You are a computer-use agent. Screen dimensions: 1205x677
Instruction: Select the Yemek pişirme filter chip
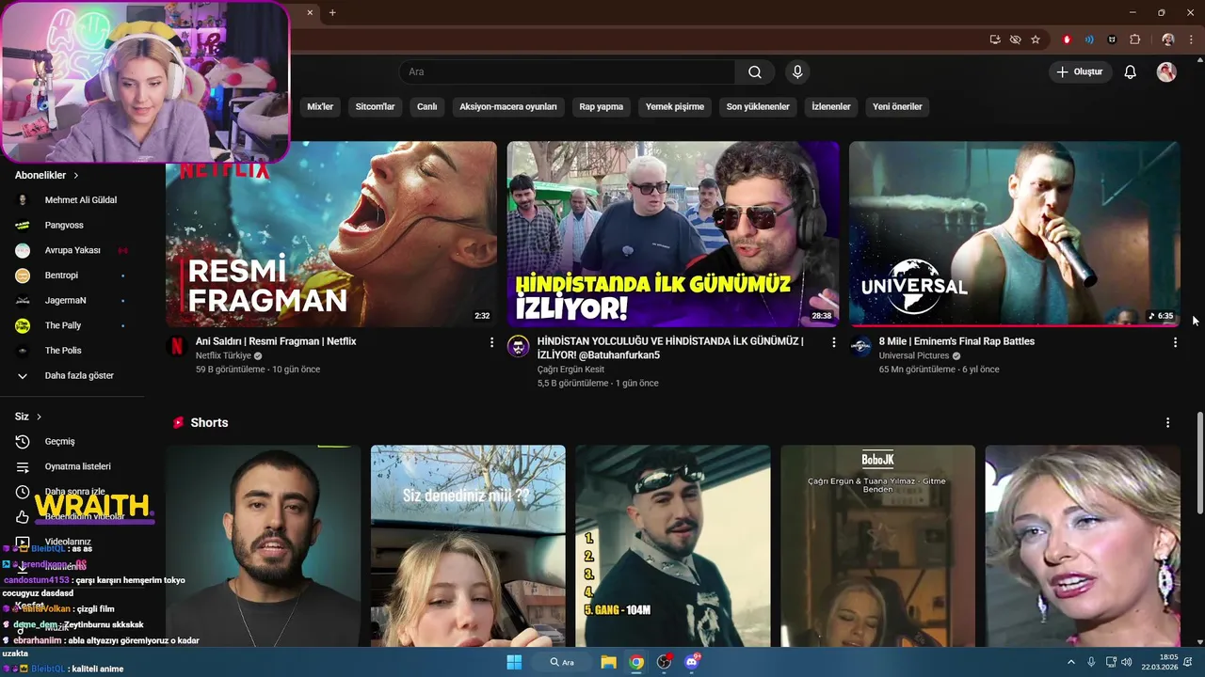coord(675,107)
